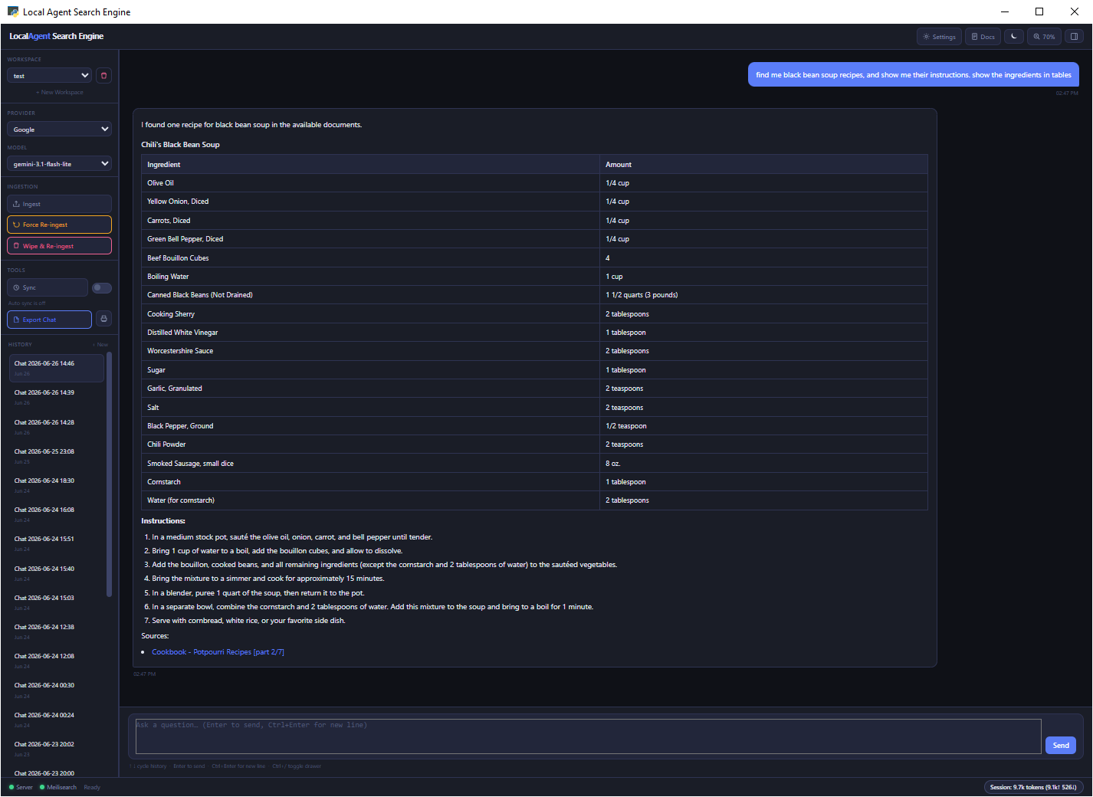Image resolution: width=1093 pixels, height=797 pixels.
Task: Open history chat 2026-06-25 23:08
Action: click(57, 456)
